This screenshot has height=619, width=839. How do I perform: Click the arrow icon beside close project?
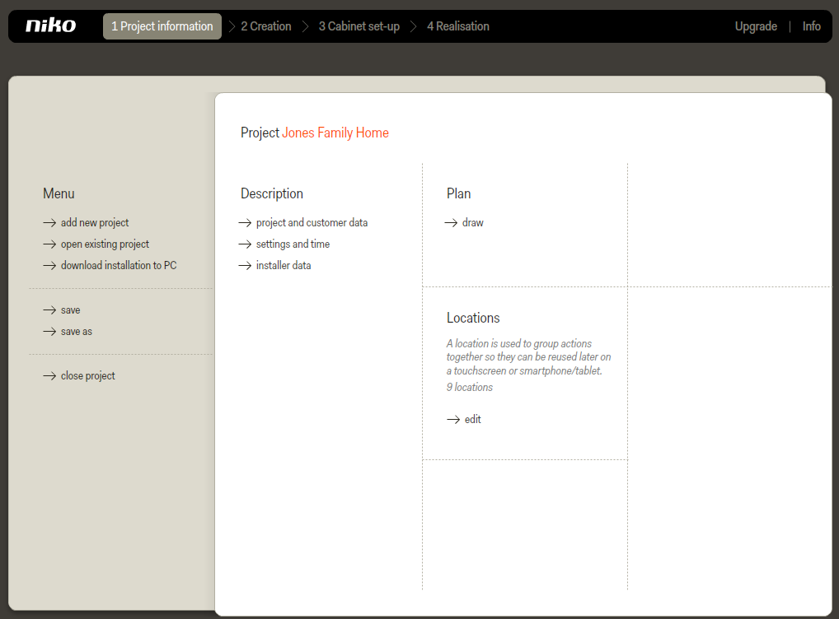[49, 376]
